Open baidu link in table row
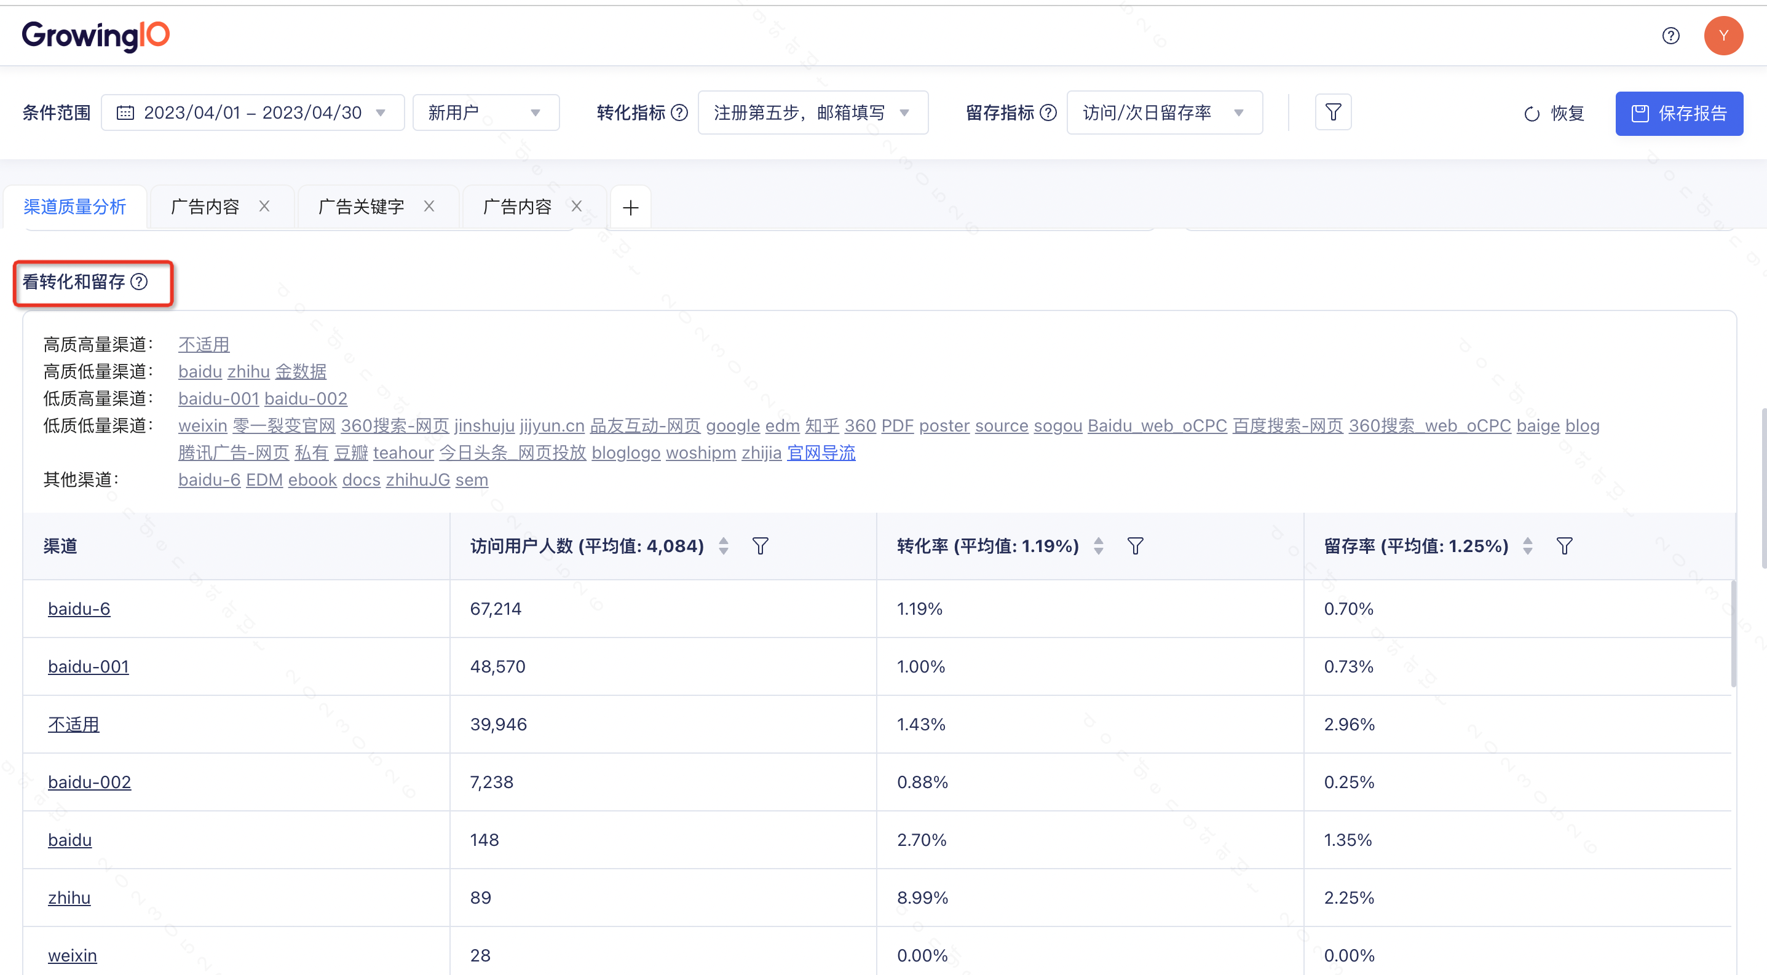This screenshot has width=1767, height=975. pos(69,840)
